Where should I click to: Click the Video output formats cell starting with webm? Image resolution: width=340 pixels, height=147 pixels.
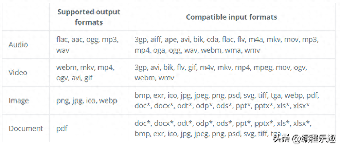tap(89, 72)
